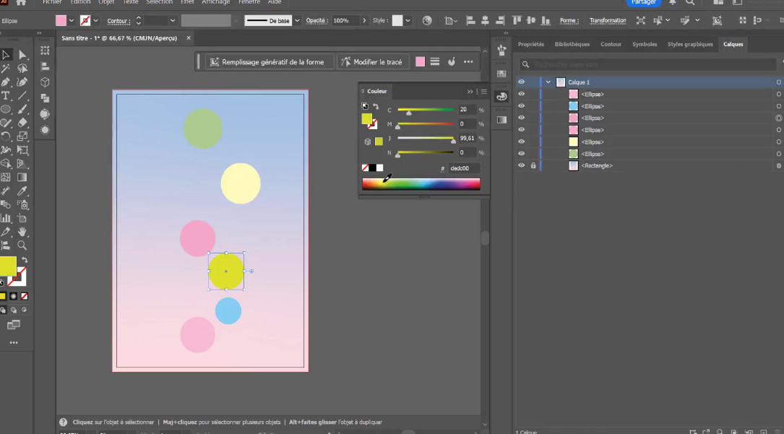Select the Direct Selection tool
784x434 pixels.
point(22,54)
